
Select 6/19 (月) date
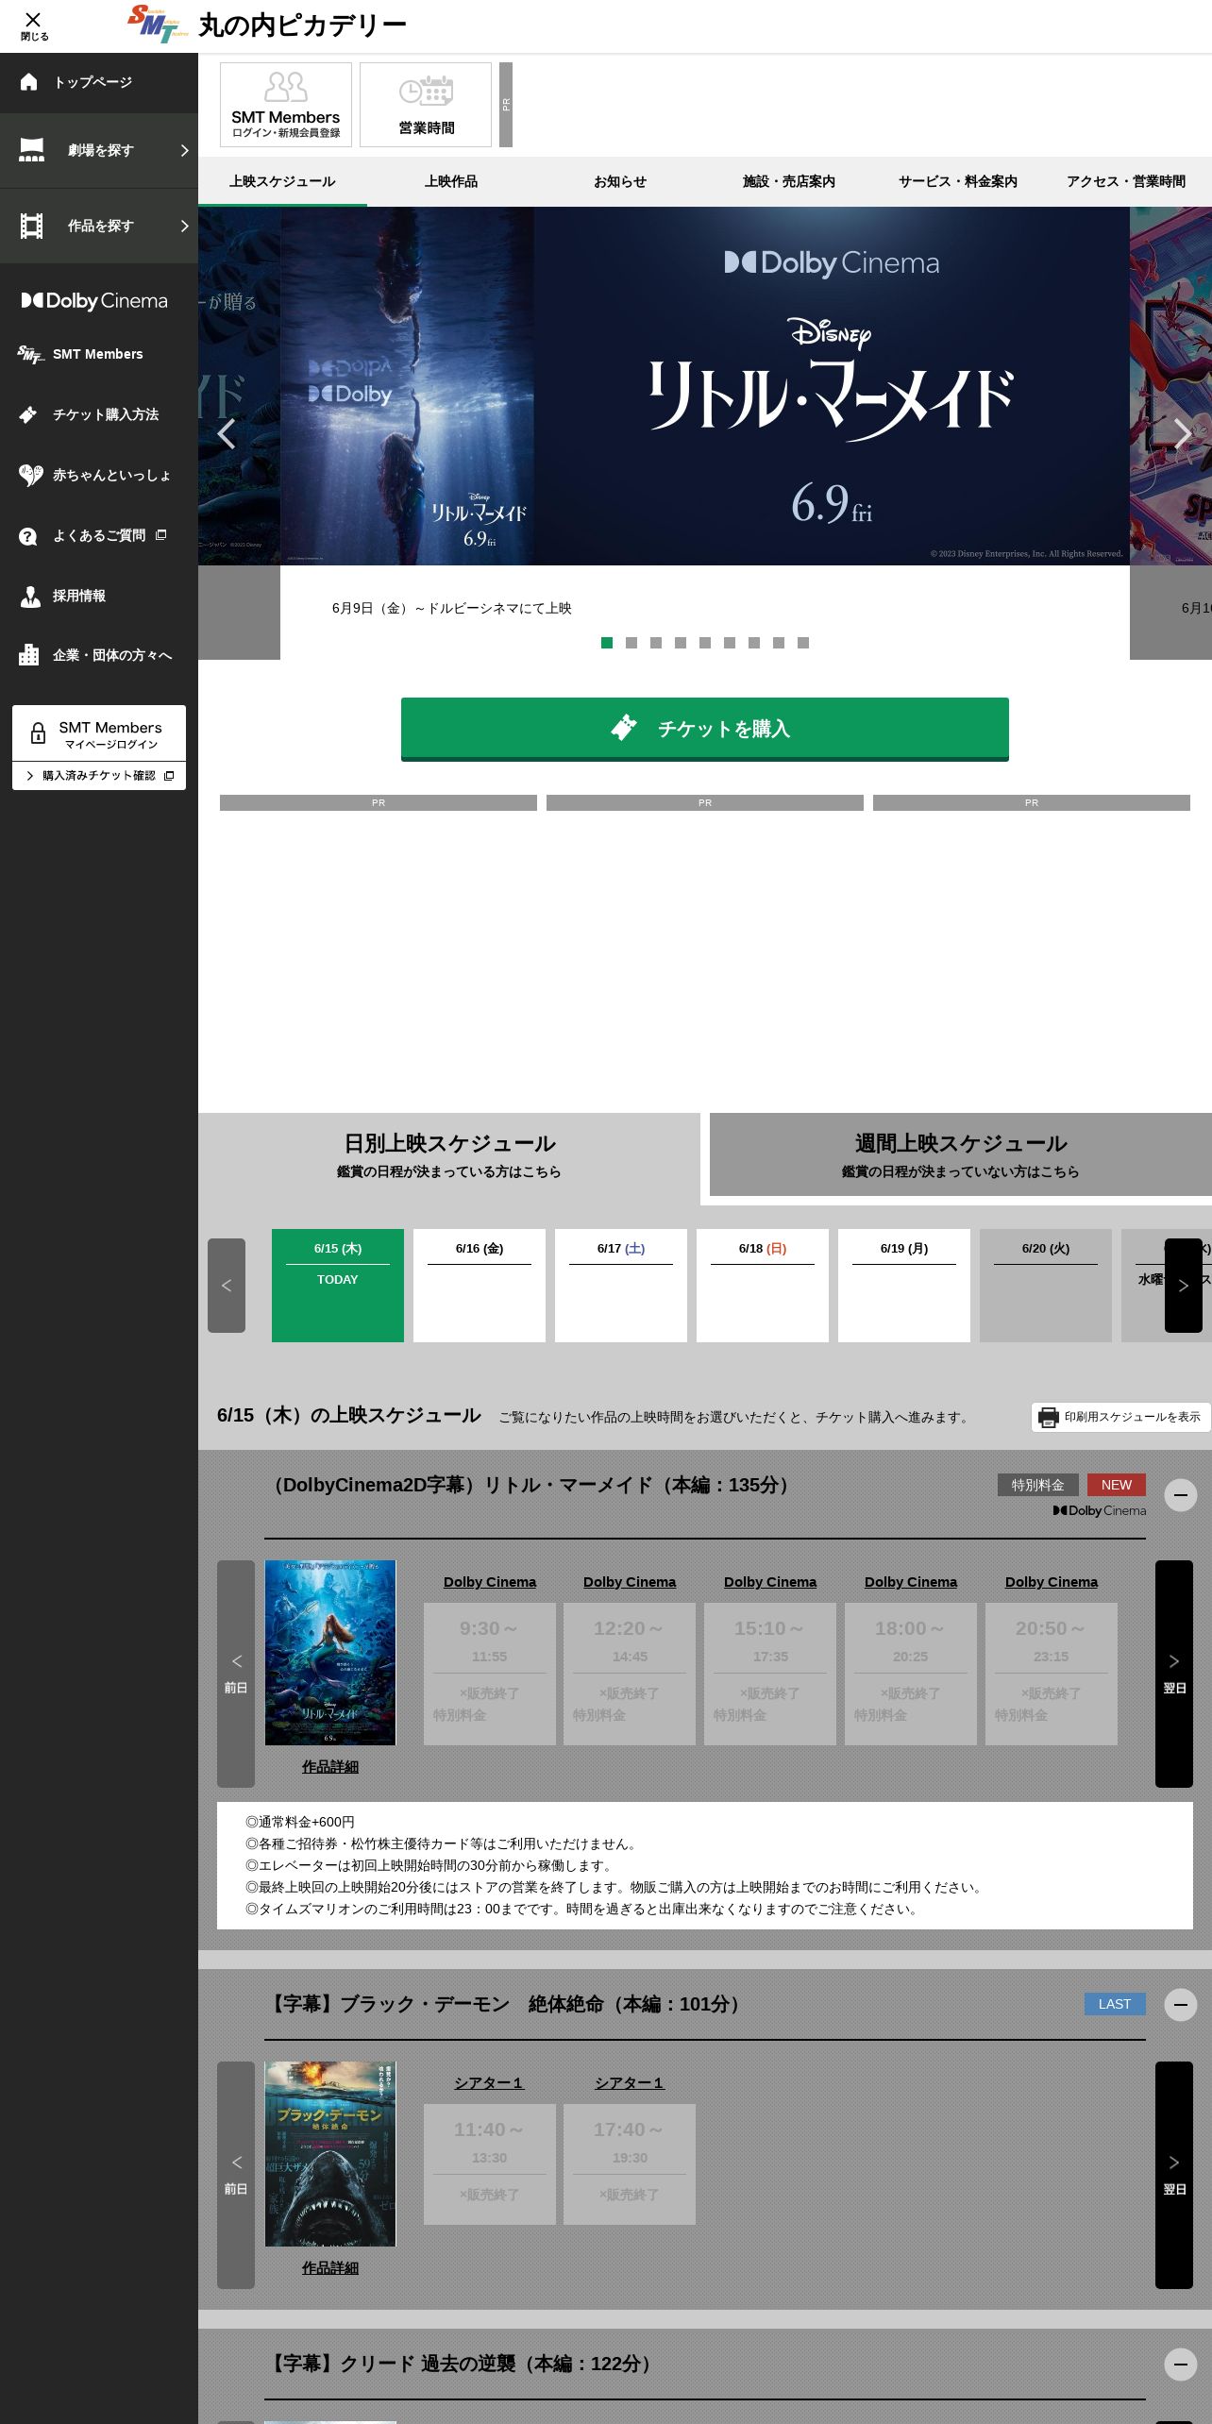[904, 1286]
